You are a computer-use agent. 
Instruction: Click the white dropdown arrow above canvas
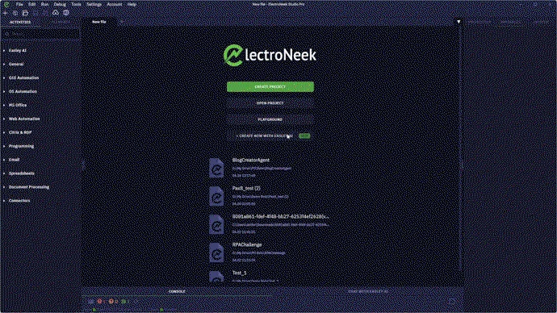tap(459, 22)
